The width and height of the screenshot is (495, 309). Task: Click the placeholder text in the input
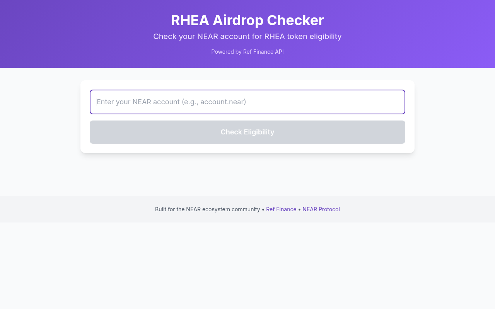point(171,102)
